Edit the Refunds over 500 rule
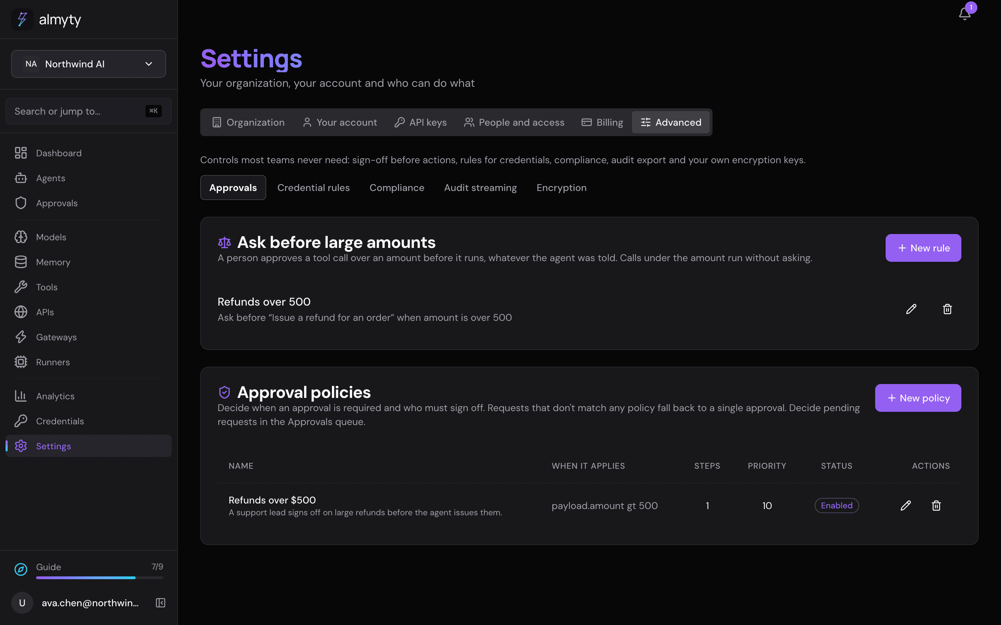1001x625 pixels. 911,309
